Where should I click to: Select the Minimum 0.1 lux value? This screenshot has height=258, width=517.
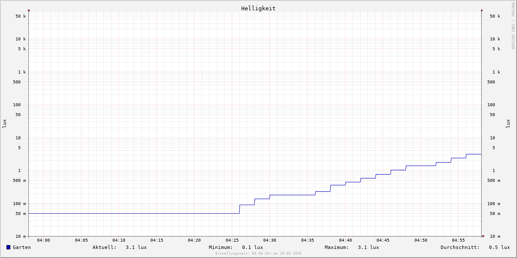pyautogui.click(x=252, y=247)
